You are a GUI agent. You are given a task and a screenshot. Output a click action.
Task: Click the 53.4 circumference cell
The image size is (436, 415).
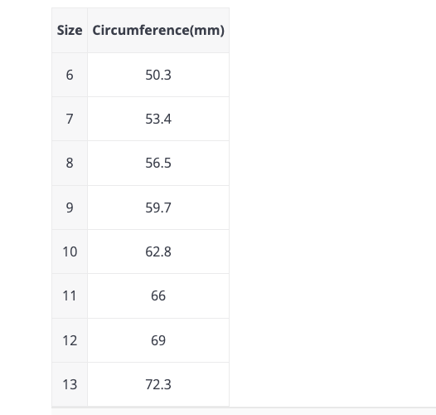(x=158, y=119)
